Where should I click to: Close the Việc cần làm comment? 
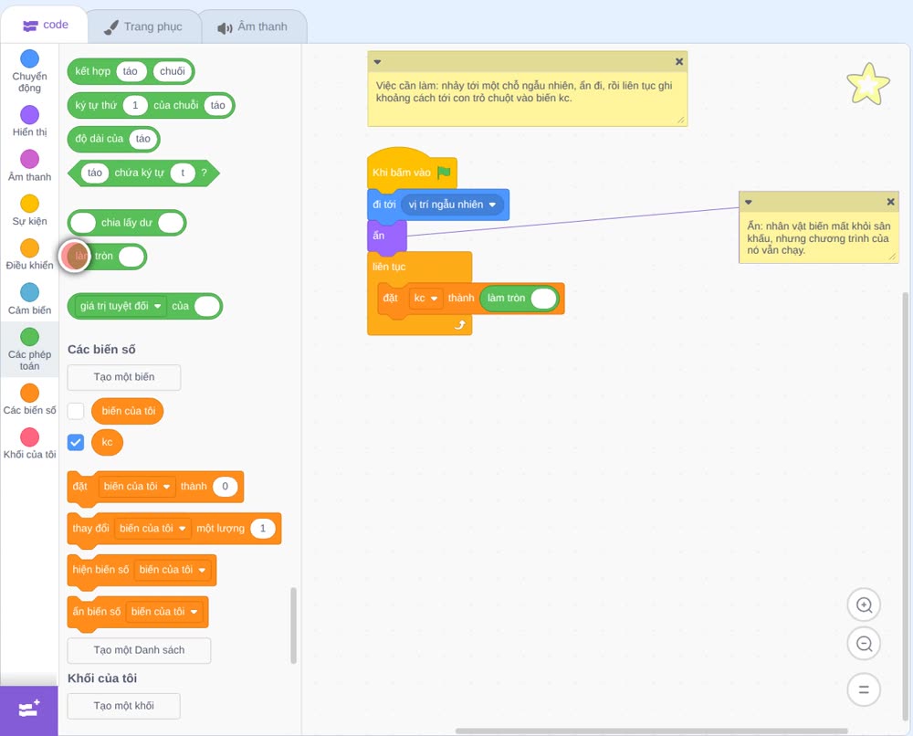[x=679, y=61]
